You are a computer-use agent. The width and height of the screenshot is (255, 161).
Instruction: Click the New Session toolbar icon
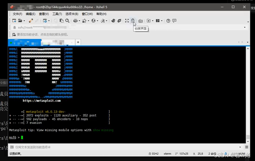click(14, 21)
